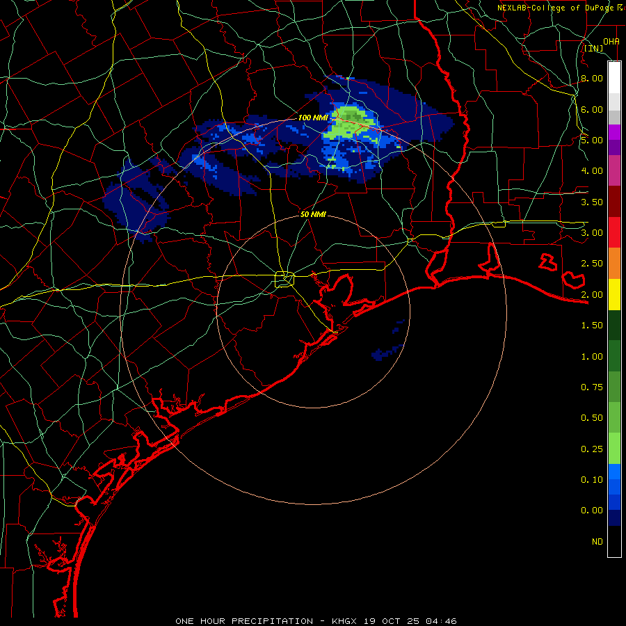Click the bright blue swatch beside 0.10
Screen dimensions: 626x626
614,472
